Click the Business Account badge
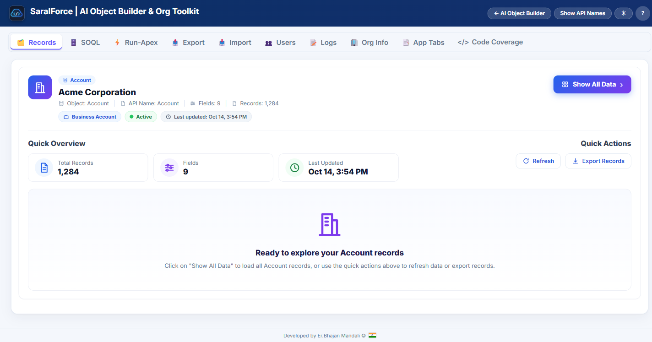 pos(90,117)
